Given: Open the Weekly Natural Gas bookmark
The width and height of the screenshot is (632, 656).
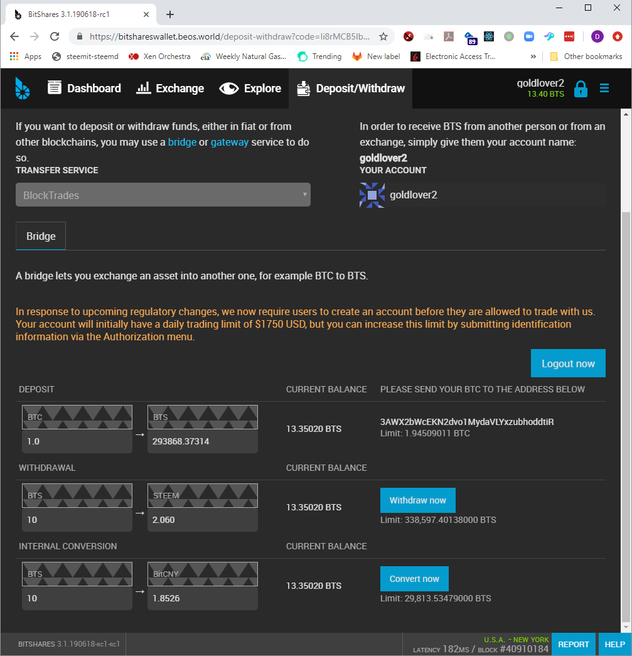Looking at the screenshot, I should click(x=244, y=56).
